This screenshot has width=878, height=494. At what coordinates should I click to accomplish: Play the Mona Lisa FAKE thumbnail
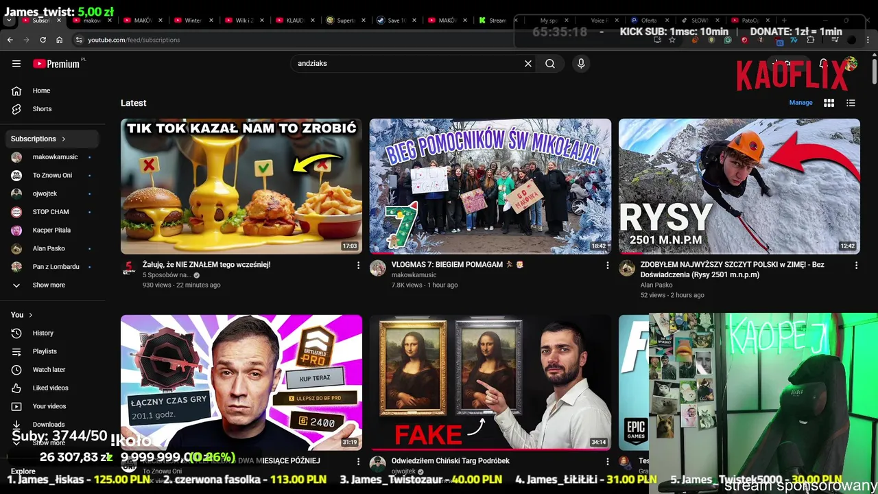490,382
